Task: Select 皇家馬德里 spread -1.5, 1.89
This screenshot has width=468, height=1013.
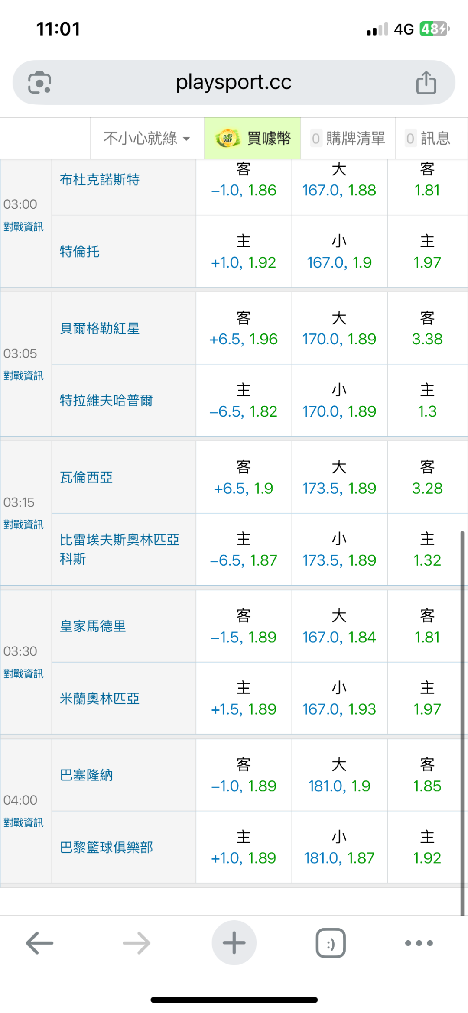Action: point(244,637)
